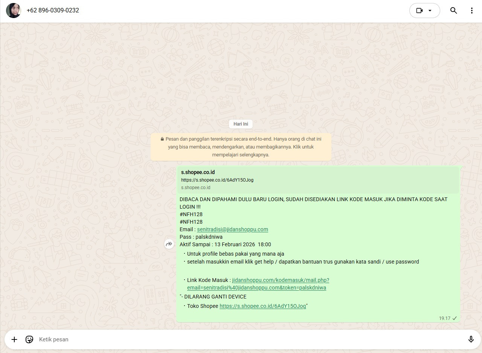This screenshot has width=482, height=353.
Task: Open the attach plus menu
Action: point(14,339)
